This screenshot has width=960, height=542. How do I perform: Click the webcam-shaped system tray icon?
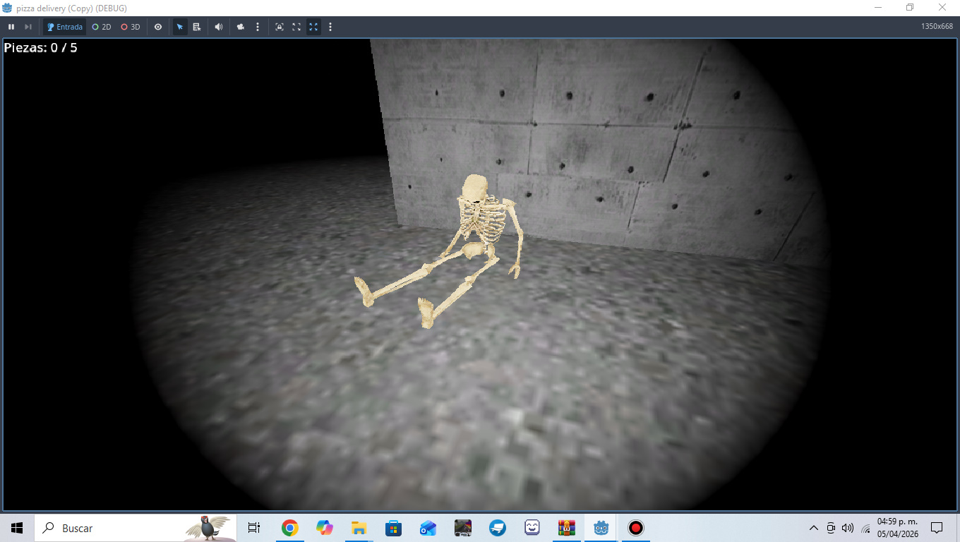click(x=832, y=528)
